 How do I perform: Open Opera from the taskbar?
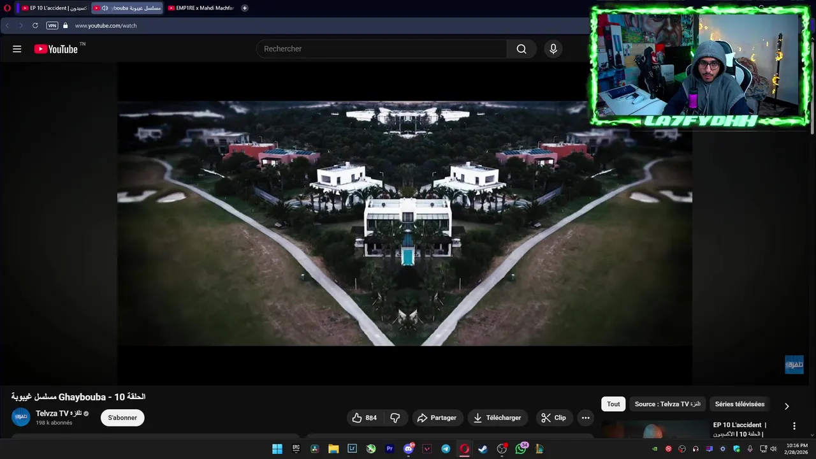[465, 449]
